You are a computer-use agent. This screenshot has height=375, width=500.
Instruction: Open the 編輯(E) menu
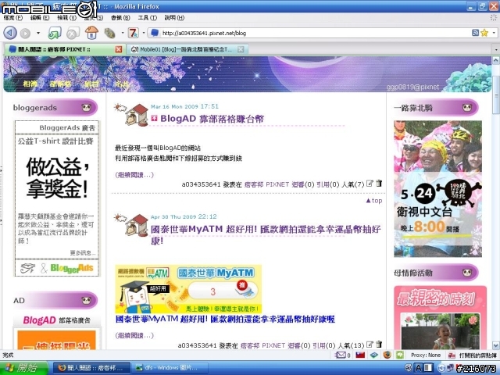pyautogui.click(x=40, y=18)
